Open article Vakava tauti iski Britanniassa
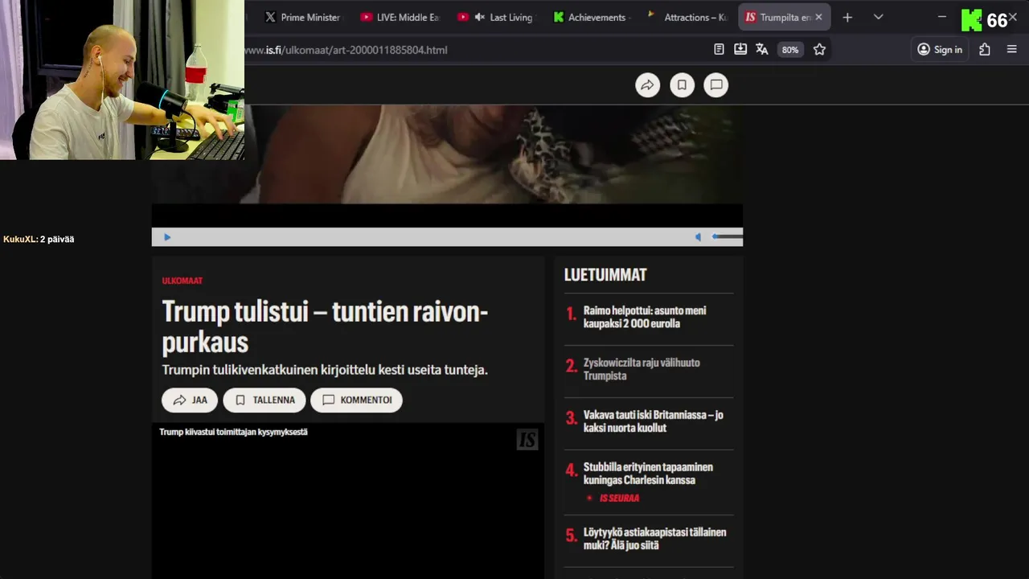The image size is (1029, 579). coord(653,421)
